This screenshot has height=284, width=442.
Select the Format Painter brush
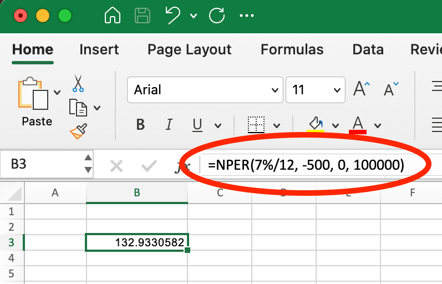point(78,131)
